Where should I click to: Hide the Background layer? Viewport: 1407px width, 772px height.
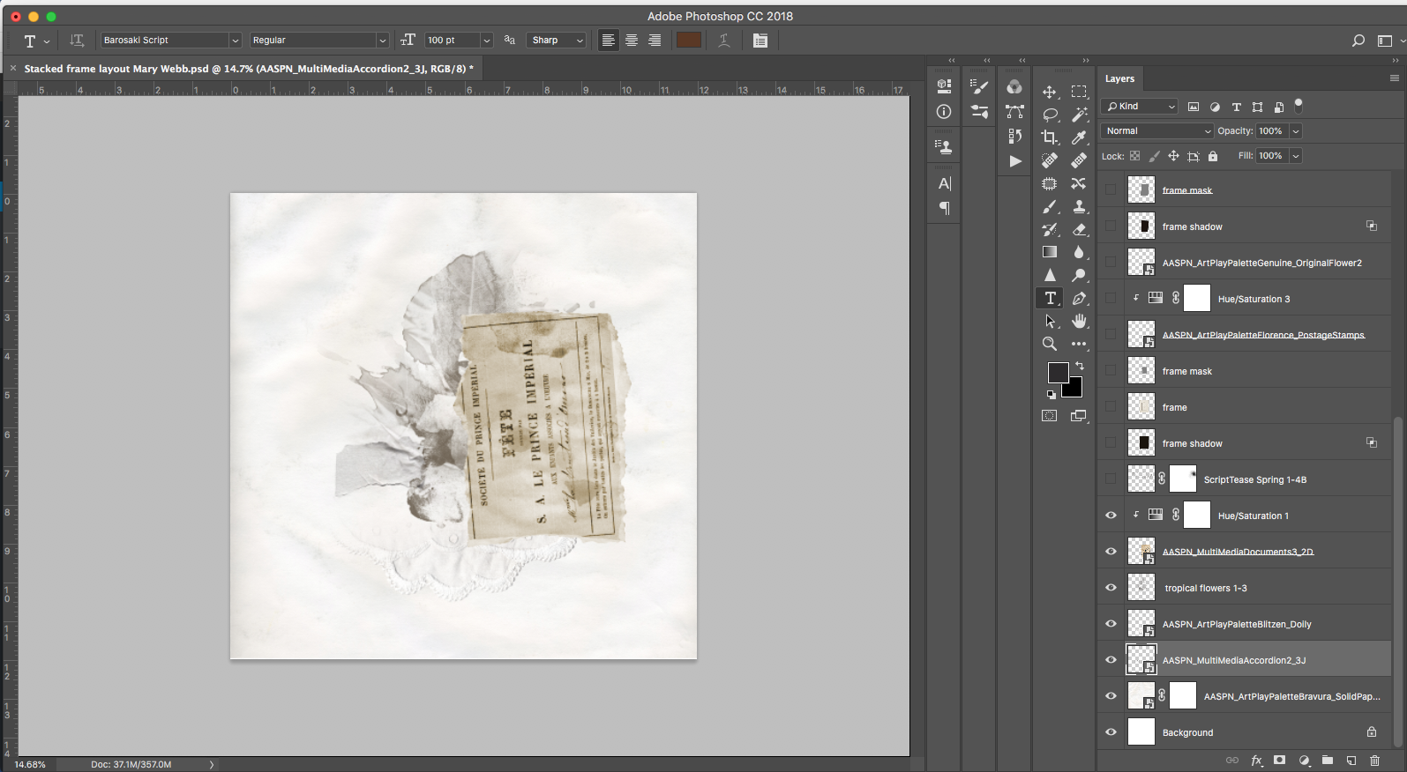pos(1111,732)
